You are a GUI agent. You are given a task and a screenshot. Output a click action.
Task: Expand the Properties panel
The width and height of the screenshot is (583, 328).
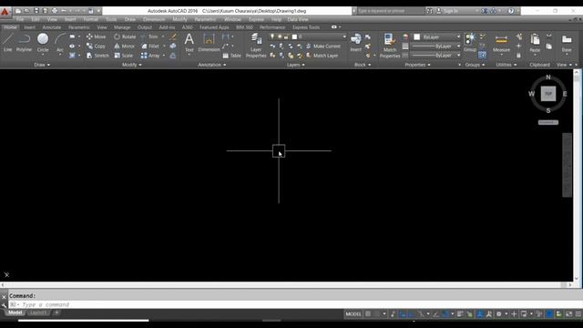click(x=417, y=65)
